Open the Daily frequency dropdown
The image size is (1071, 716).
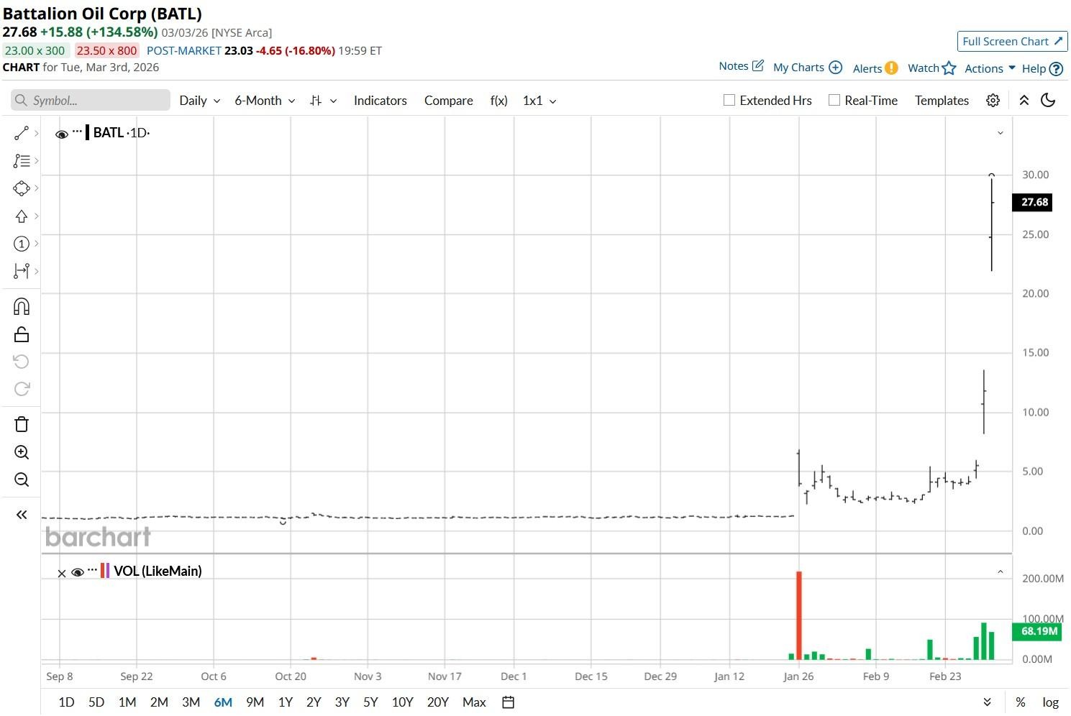tap(200, 101)
